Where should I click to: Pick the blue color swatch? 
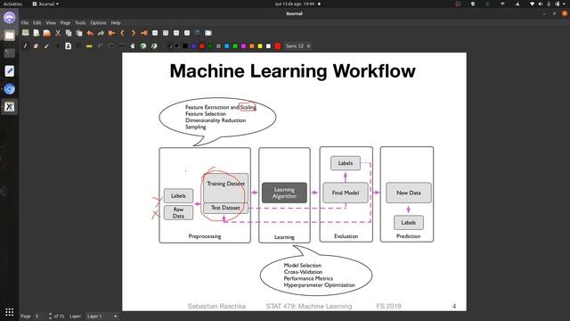point(194,46)
